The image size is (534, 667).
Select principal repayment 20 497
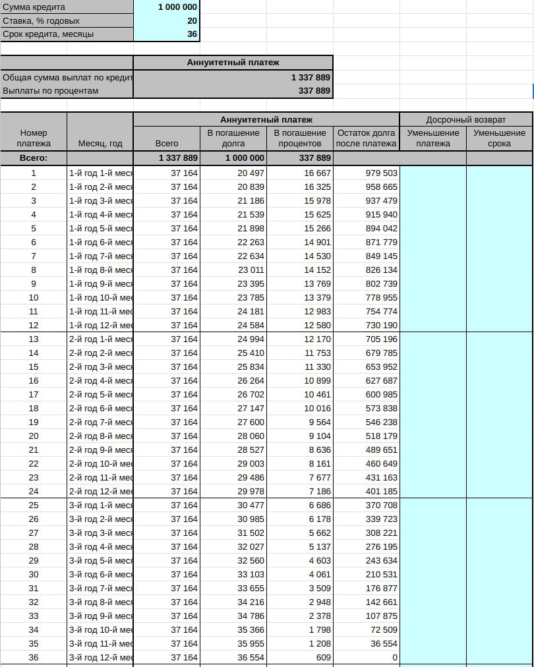(233, 173)
